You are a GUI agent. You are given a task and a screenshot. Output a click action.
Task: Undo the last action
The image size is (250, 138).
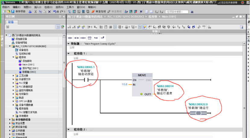(55, 12)
